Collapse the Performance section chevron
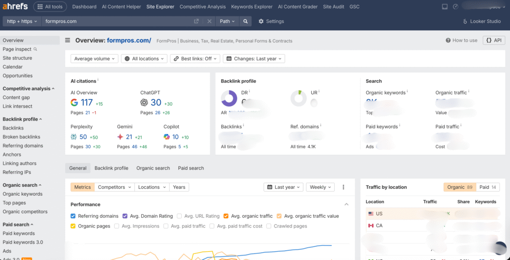510x260 pixels. (347, 204)
